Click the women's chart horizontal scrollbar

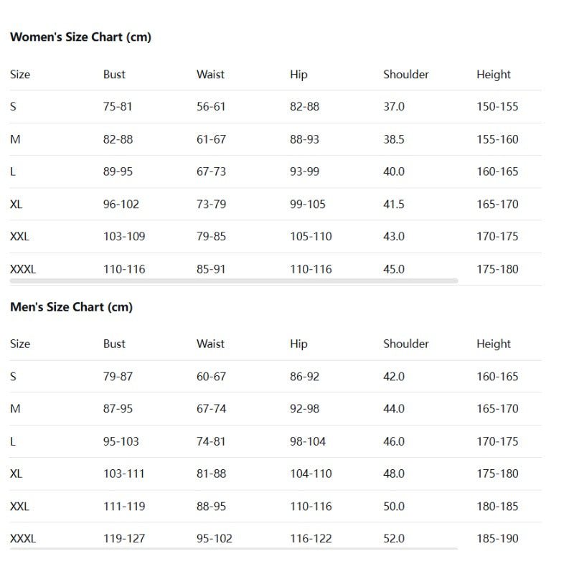tap(234, 281)
